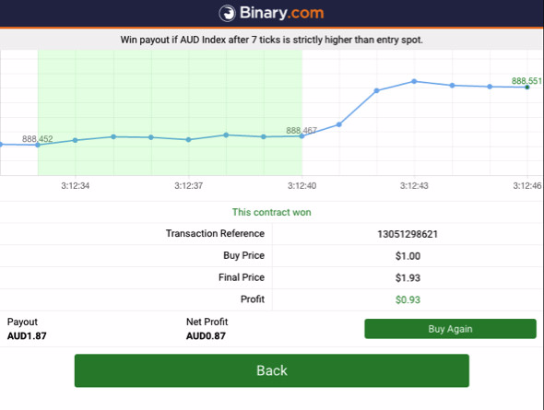This screenshot has width=544, height=410.
Task: Click the 3:12:40 time axis label
Action: [302, 186]
